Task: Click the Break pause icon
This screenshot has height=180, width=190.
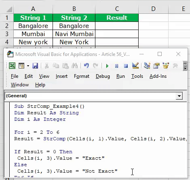Action: tap(117, 66)
